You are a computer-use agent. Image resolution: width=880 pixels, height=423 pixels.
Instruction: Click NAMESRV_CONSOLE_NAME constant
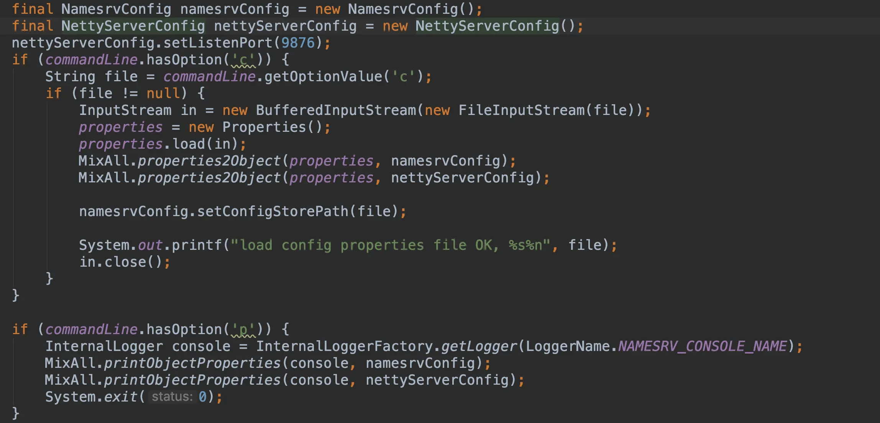tap(702, 346)
